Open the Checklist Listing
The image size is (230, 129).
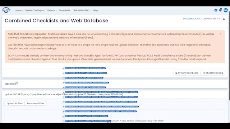pyautogui.click(x=213, y=73)
